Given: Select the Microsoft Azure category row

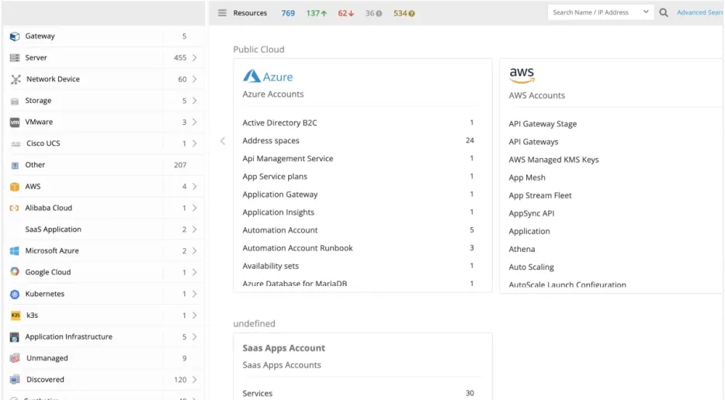Looking at the screenshot, I should (104, 251).
